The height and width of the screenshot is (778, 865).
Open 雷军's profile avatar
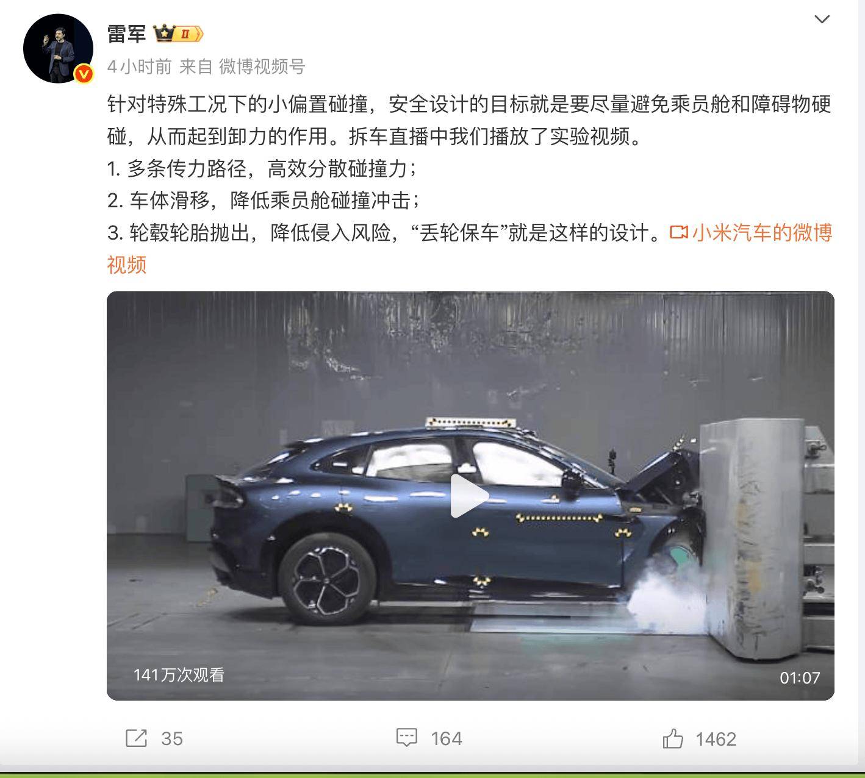click(58, 48)
